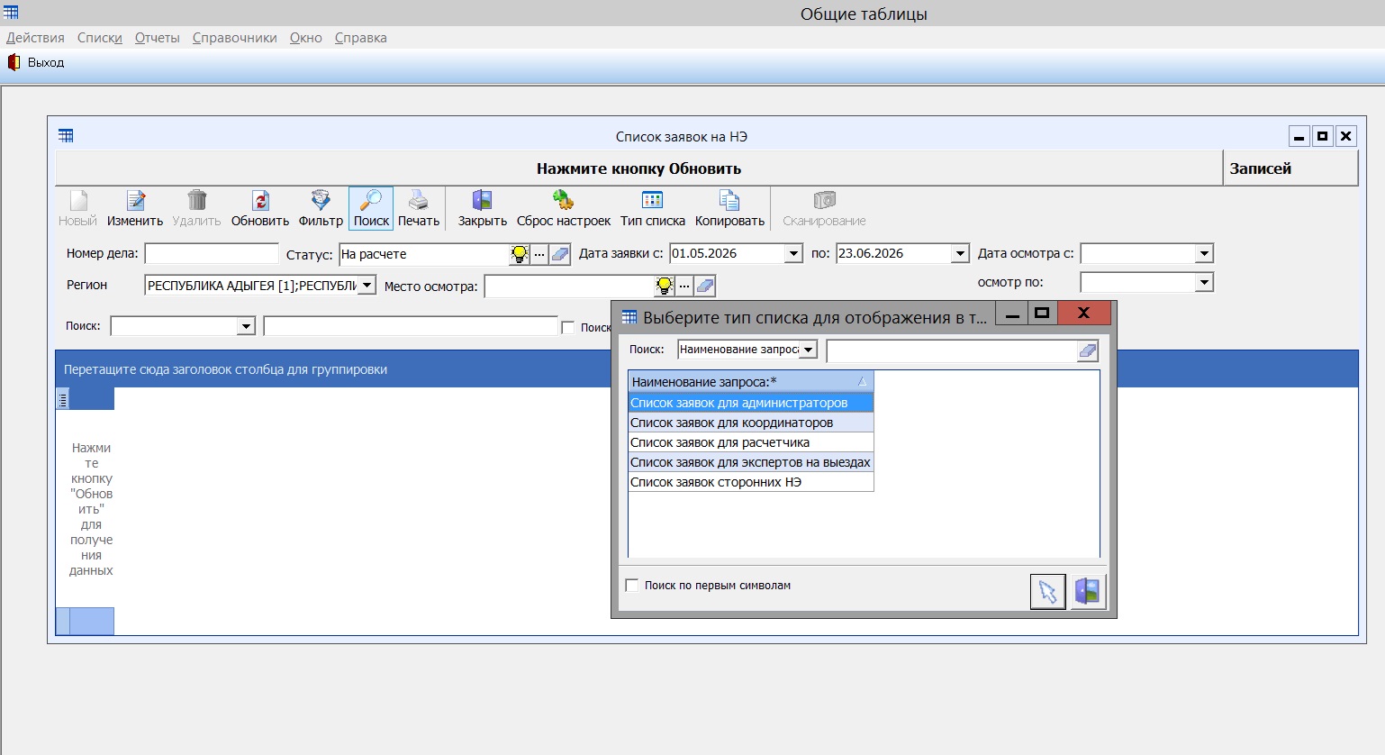The width and height of the screenshot is (1385, 755).
Task: Open the Дата осмотра с dropdown
Action: [1204, 254]
